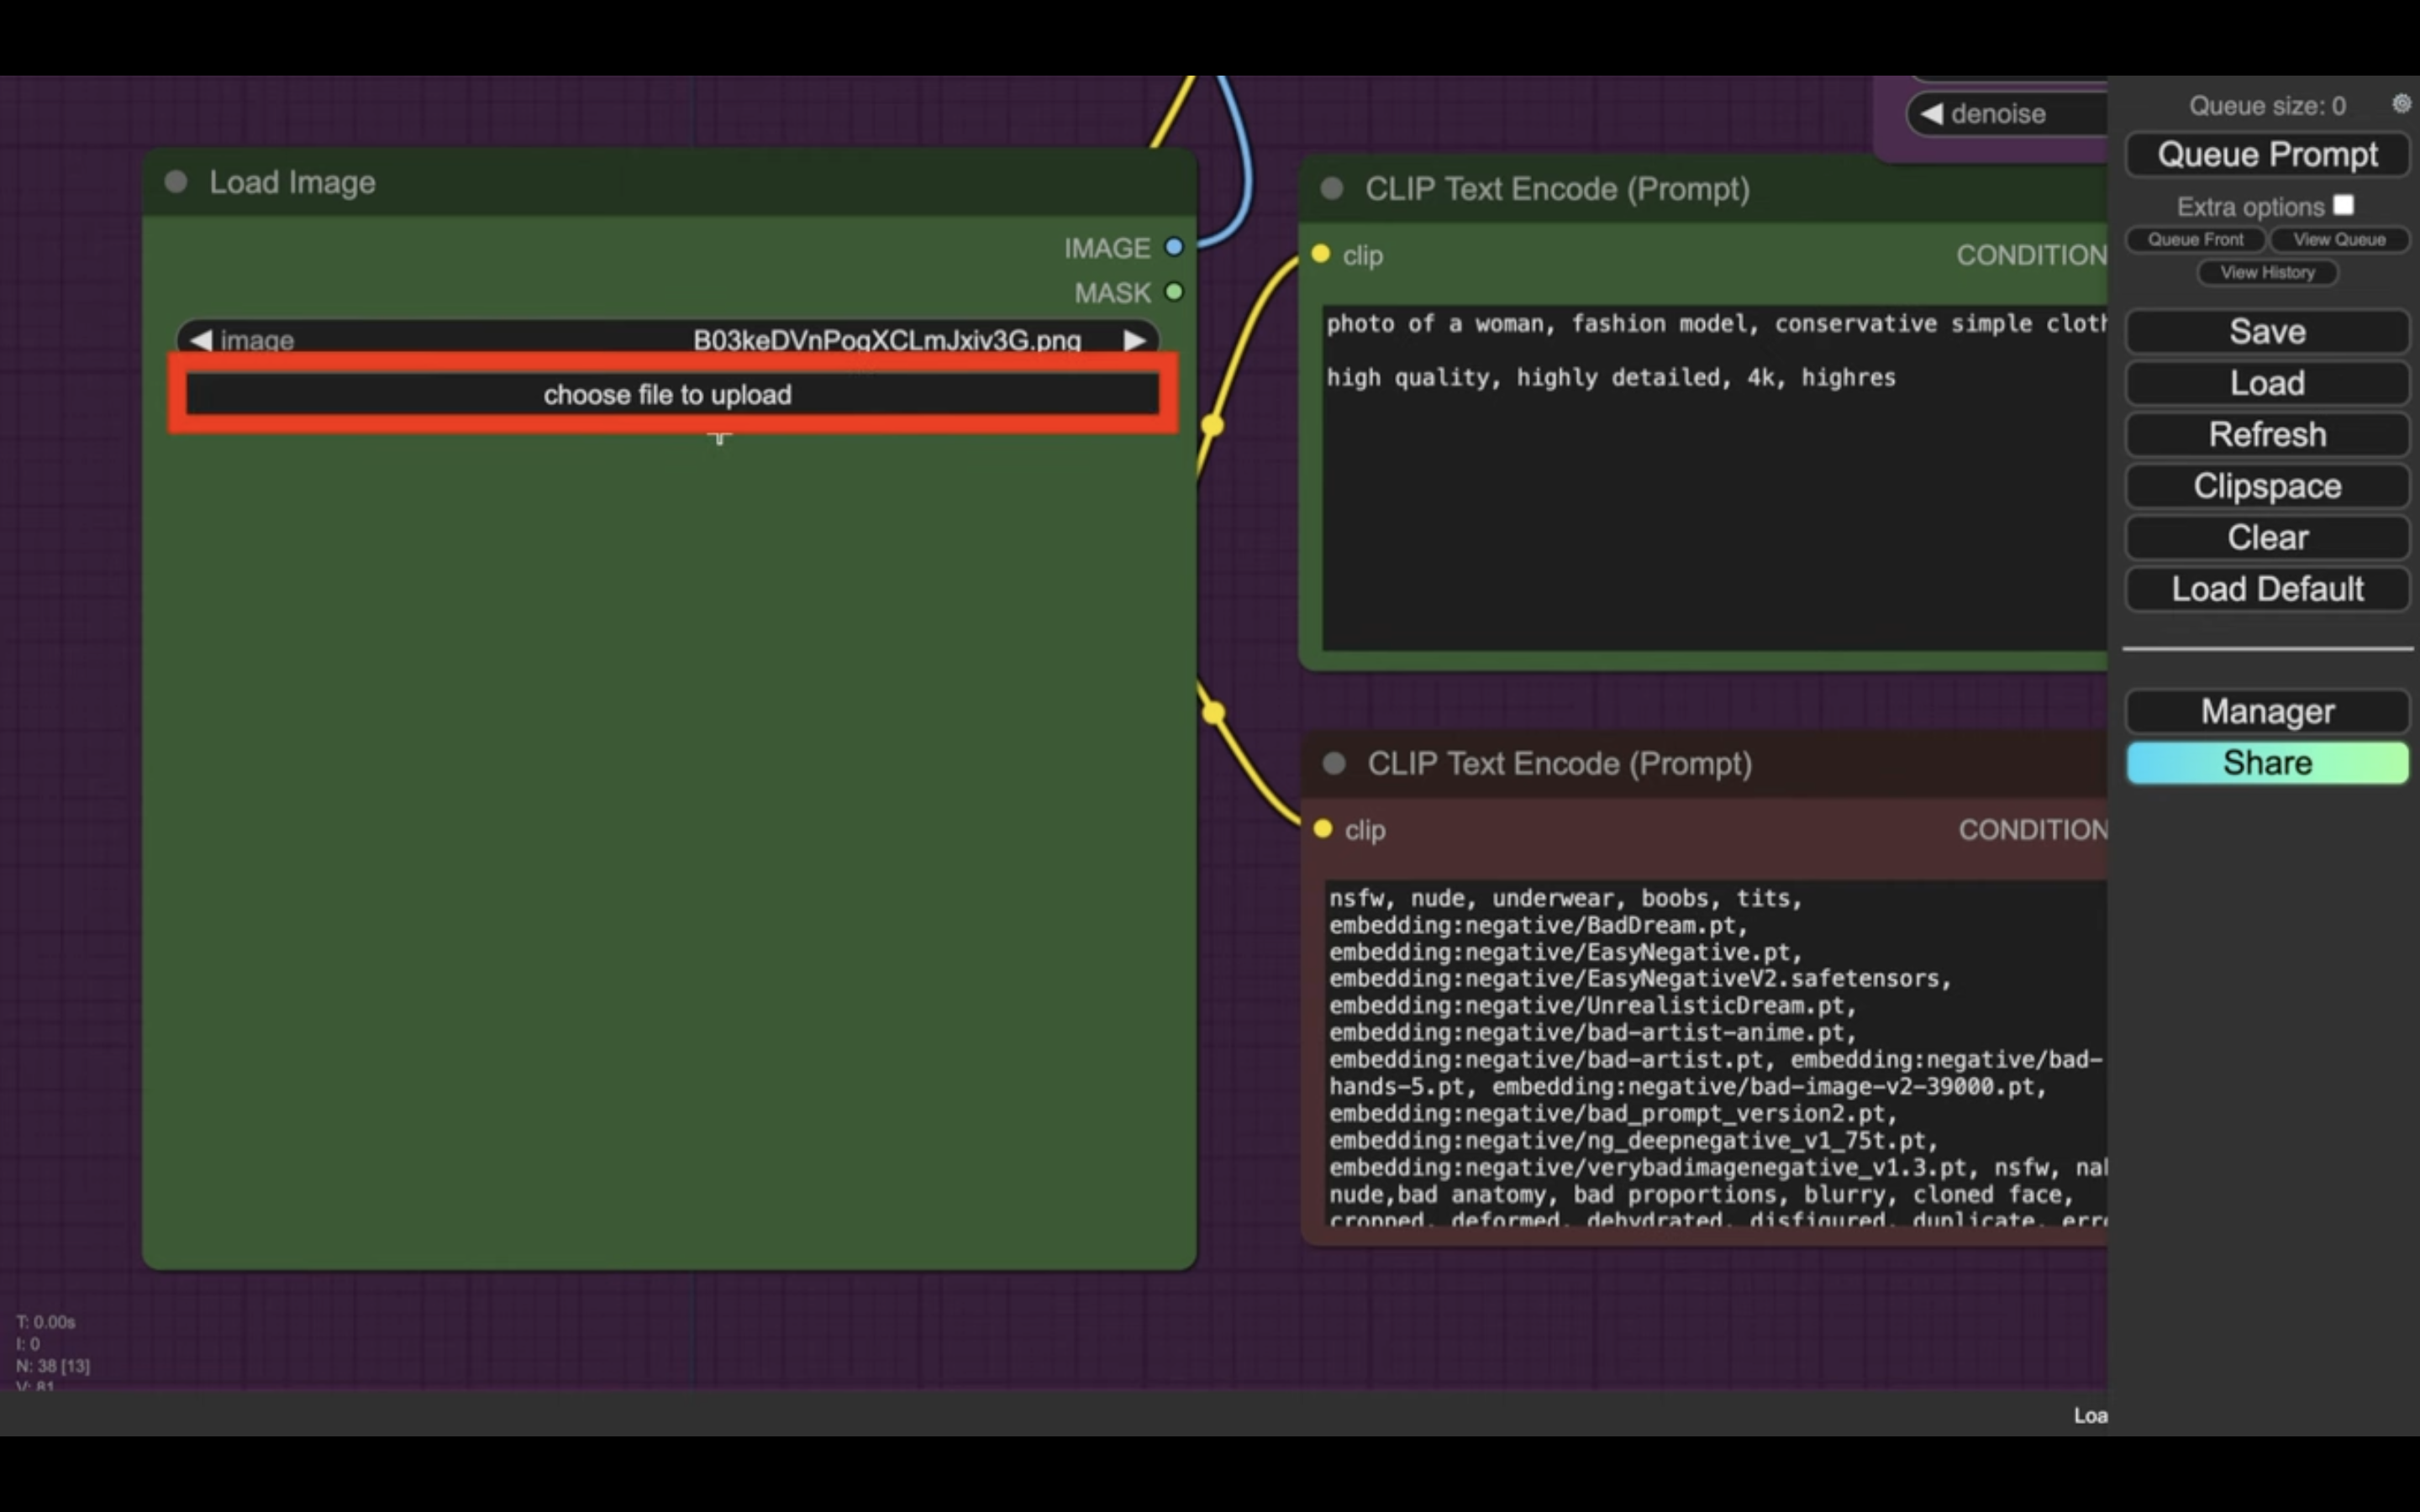Collapse the Load Image node via its dot
Screen dimensions: 2420x1512
pos(176,182)
